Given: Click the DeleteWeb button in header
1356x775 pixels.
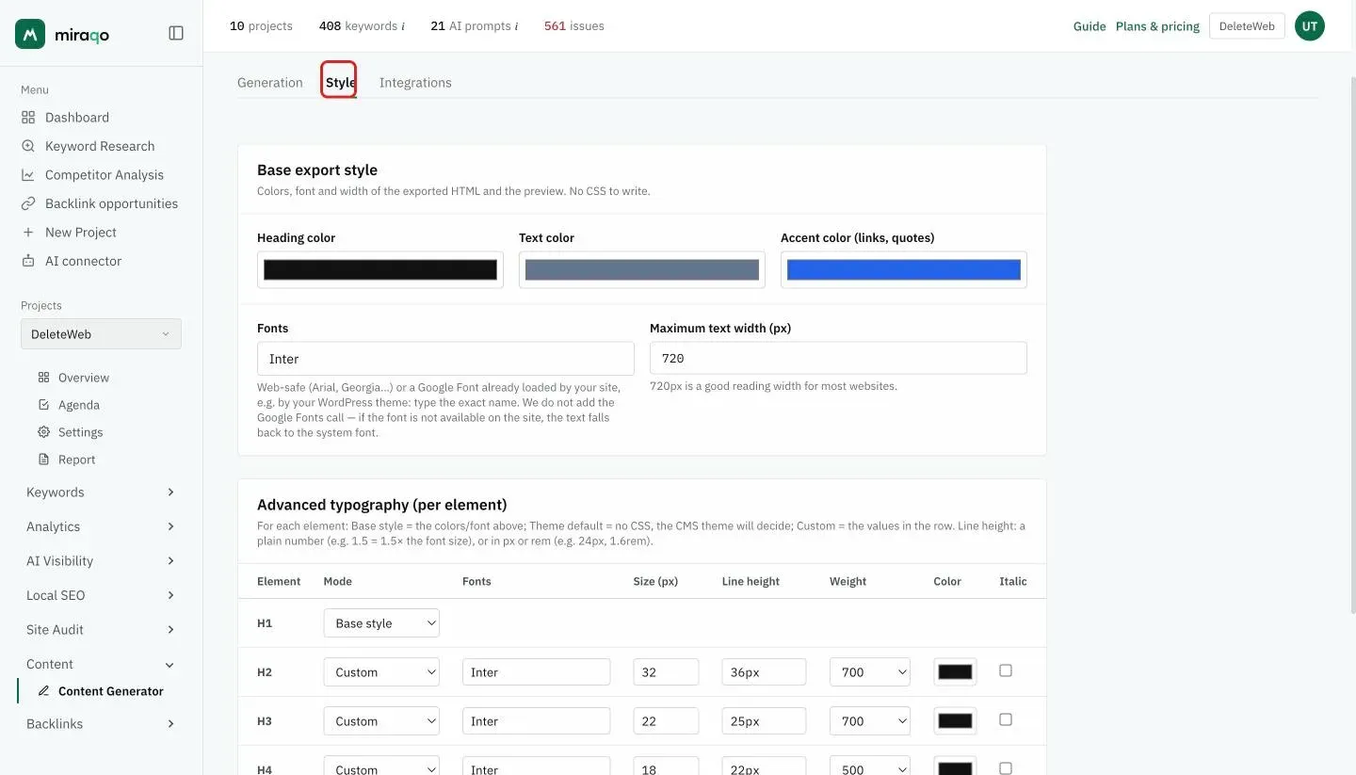Looking at the screenshot, I should (1247, 26).
